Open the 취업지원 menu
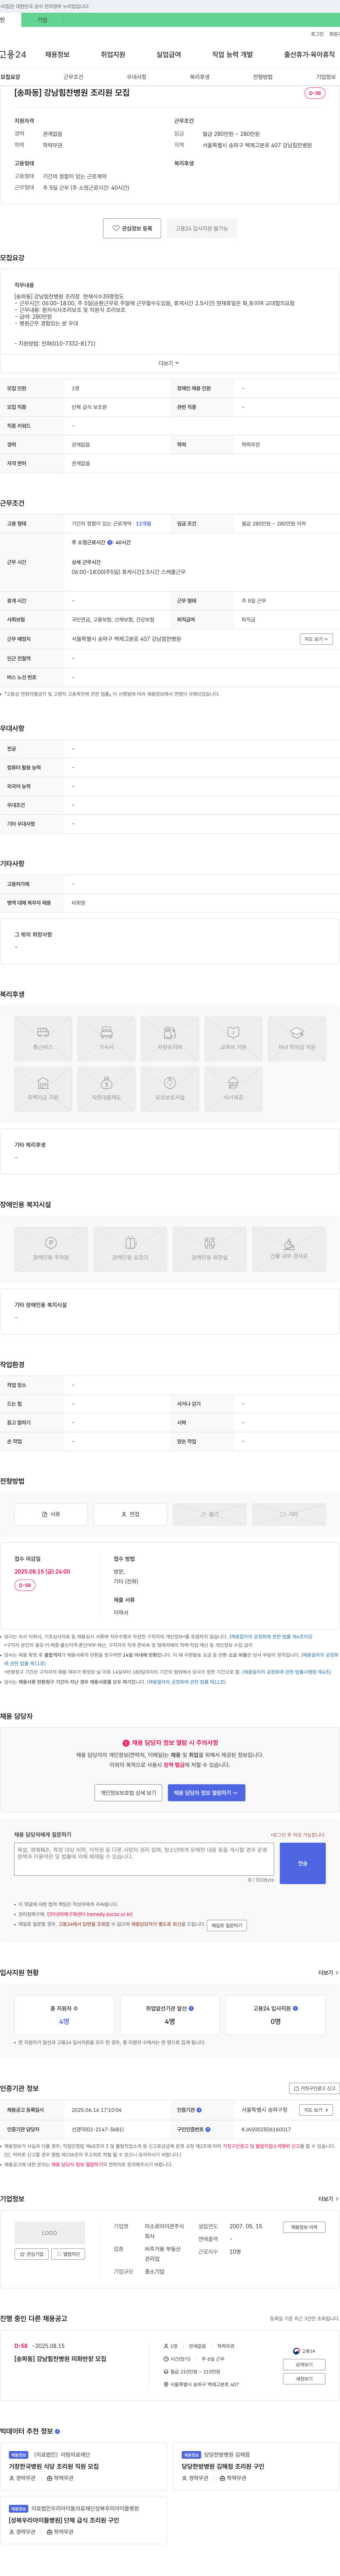Image resolution: width=340 pixels, height=2576 pixels. click(x=113, y=54)
